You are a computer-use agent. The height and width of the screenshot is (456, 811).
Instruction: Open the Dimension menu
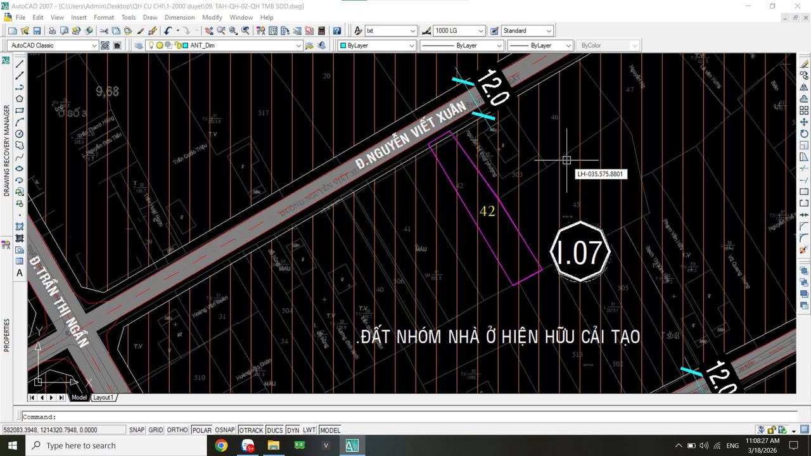click(179, 17)
